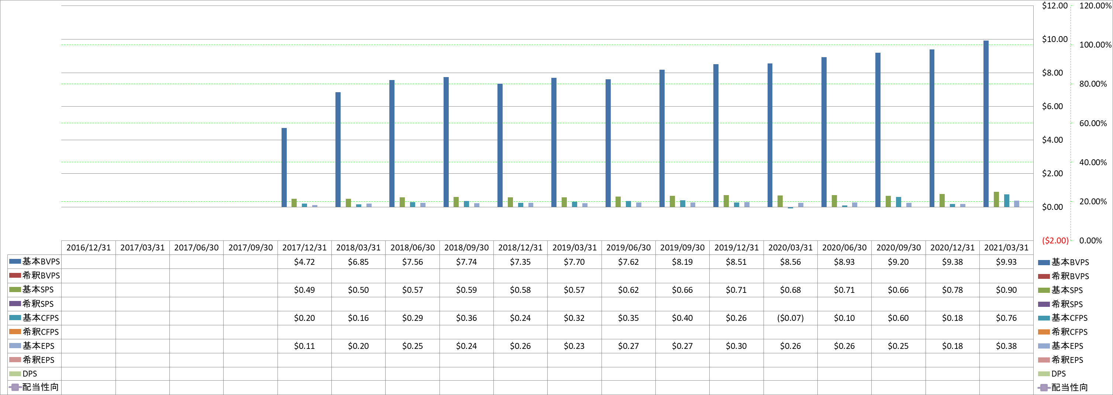
Task: Select the 2018/06/30 column header
Action: click(x=413, y=247)
